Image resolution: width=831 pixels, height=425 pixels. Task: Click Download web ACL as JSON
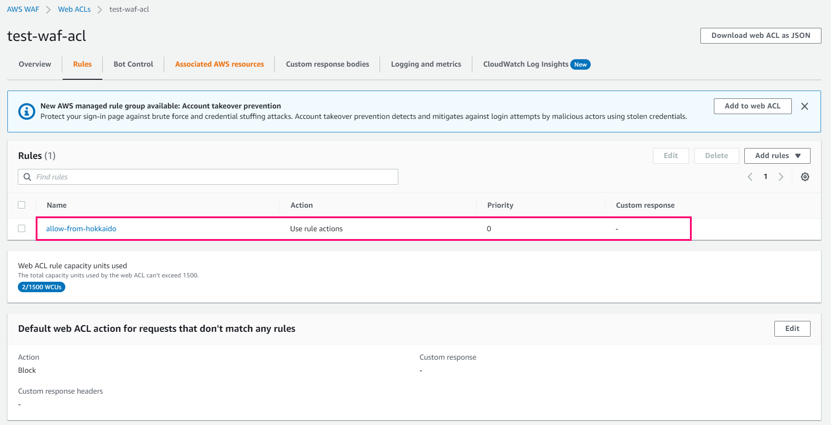pos(760,36)
